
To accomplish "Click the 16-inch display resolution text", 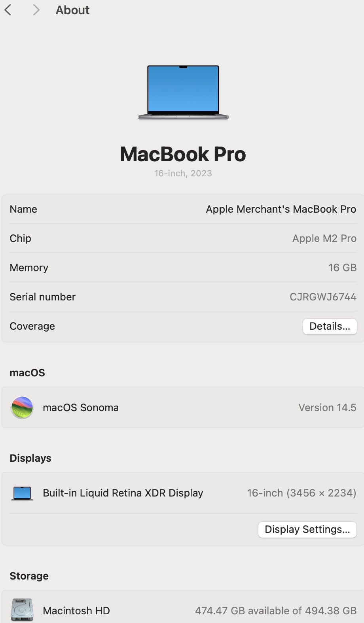I will coord(301,493).
